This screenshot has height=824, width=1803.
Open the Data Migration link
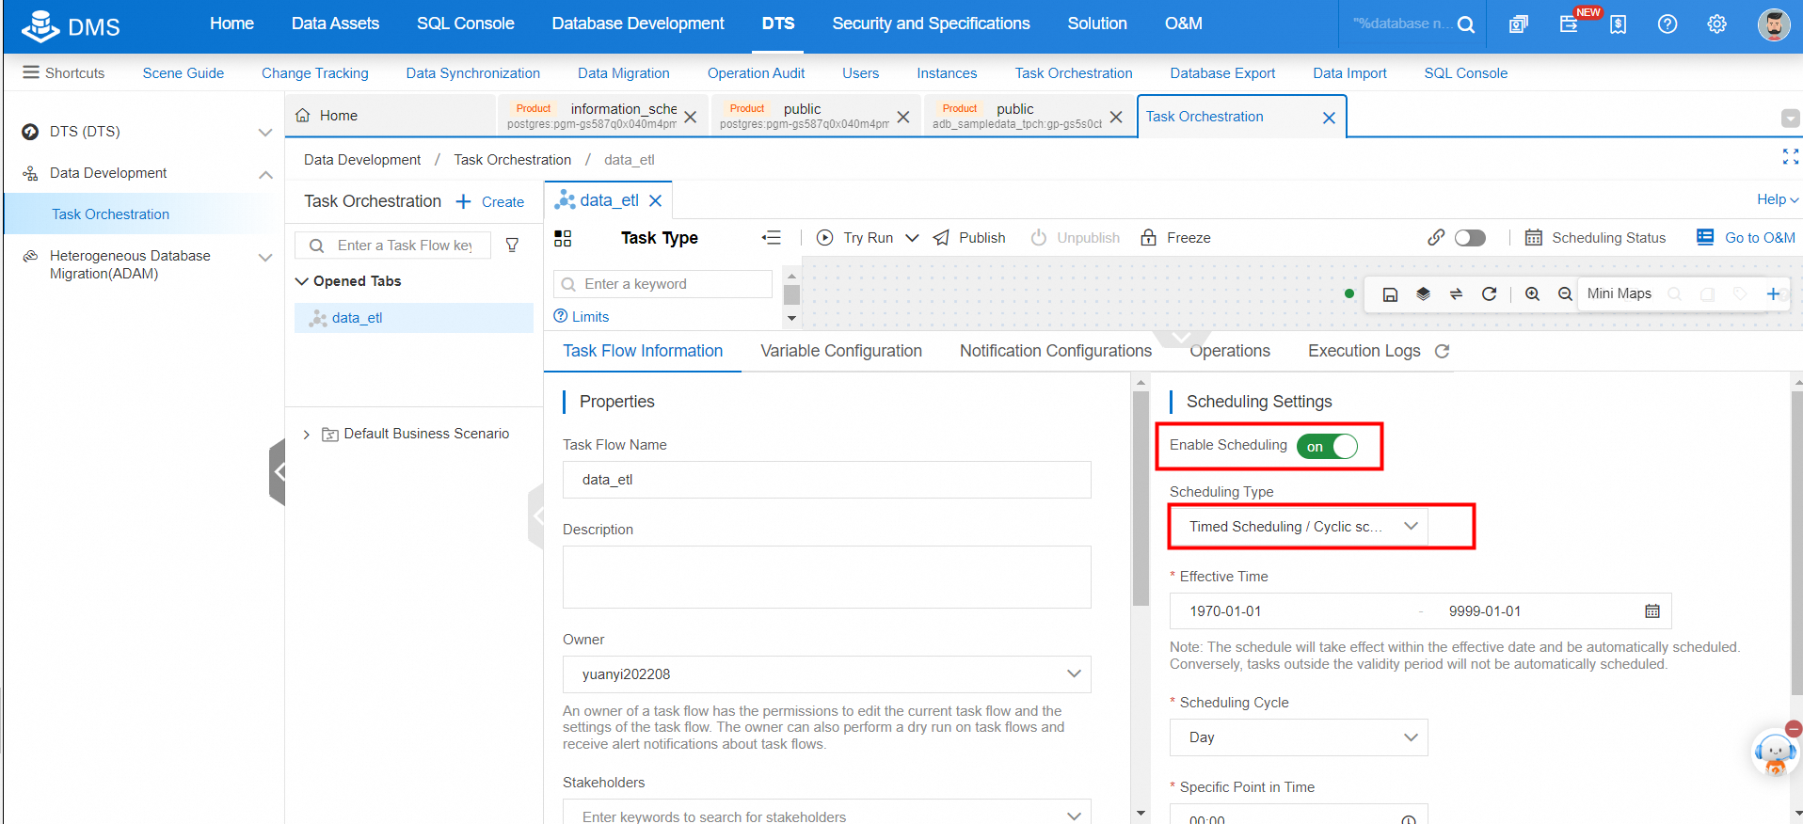[624, 73]
